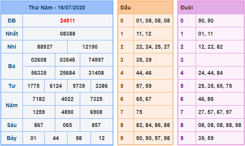This screenshot has height=146, width=245.
Task: Select Sáu prize number 065
Action: [x=67, y=125]
